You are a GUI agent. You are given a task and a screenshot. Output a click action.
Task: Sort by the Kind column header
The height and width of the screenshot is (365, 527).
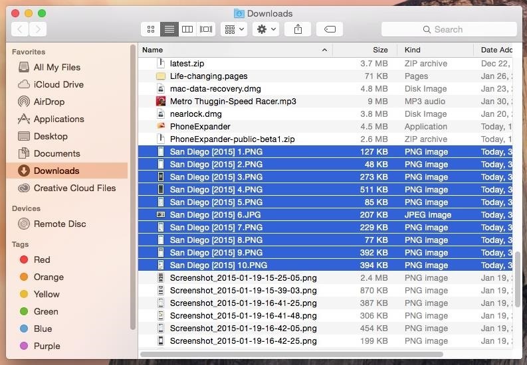tap(435, 50)
